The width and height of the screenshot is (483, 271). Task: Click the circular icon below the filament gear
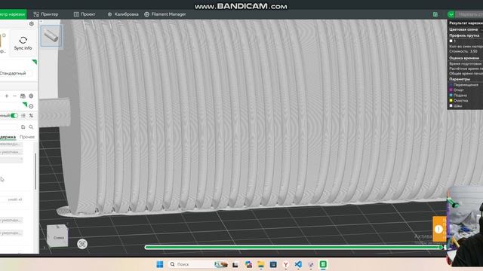[31, 106]
